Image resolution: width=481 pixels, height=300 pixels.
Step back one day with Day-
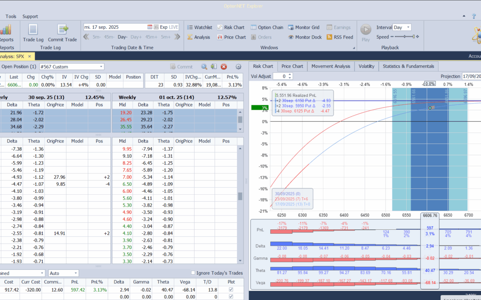(x=122, y=37)
